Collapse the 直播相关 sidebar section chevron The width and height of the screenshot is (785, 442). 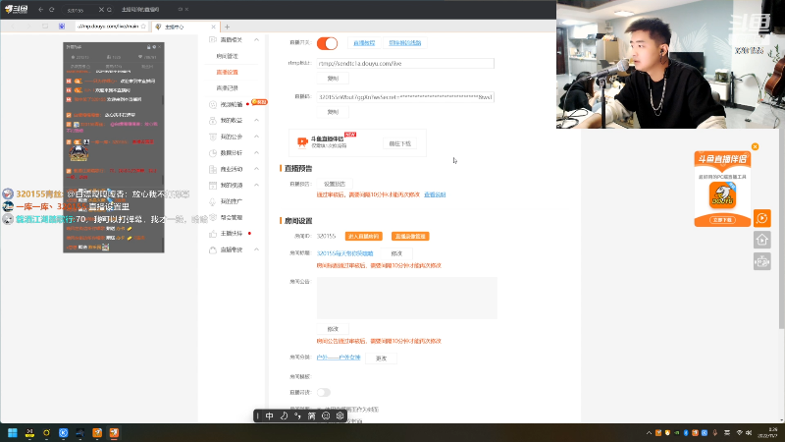256,39
